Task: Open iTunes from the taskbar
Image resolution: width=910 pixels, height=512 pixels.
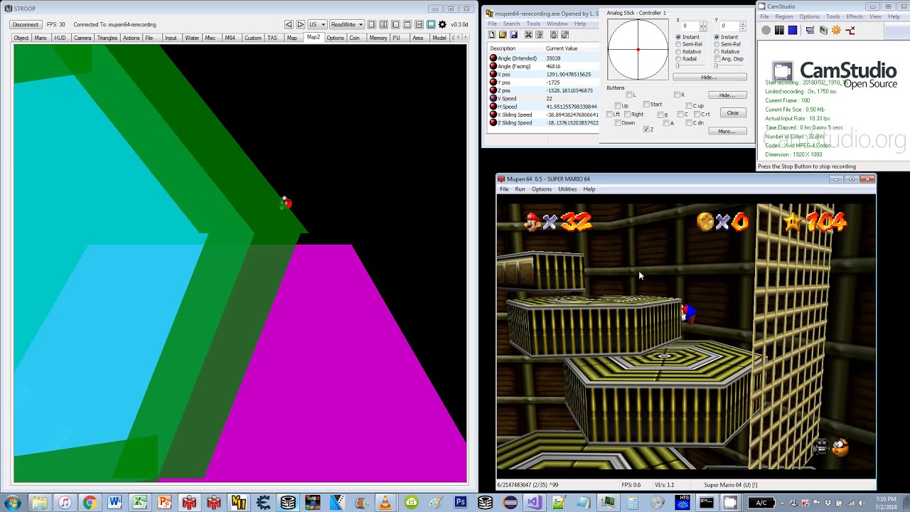Action: (x=64, y=503)
